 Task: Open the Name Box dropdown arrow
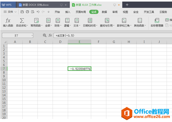tap(32, 35)
